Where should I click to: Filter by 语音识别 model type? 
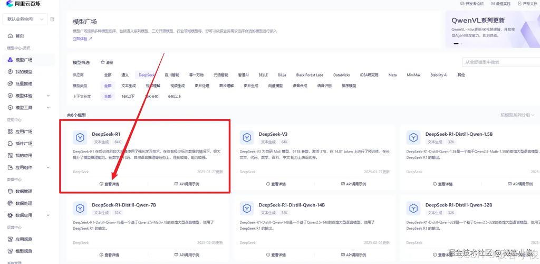[324, 86]
